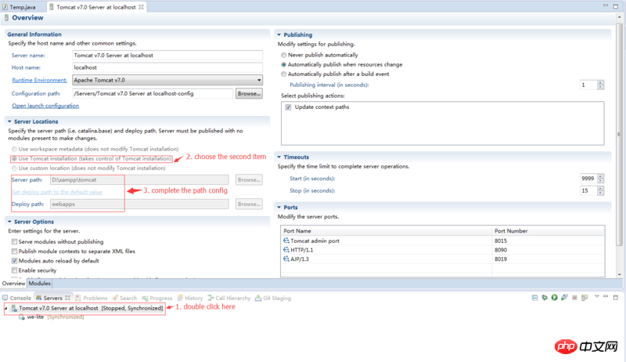Viewport: 626px width, 362px height.
Task: Adjust the Stop timeout spinner arrows
Action: coord(600,190)
